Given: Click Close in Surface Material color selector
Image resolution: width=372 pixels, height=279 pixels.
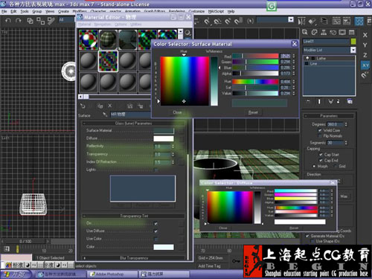Looking at the screenshot, I should click(177, 112).
